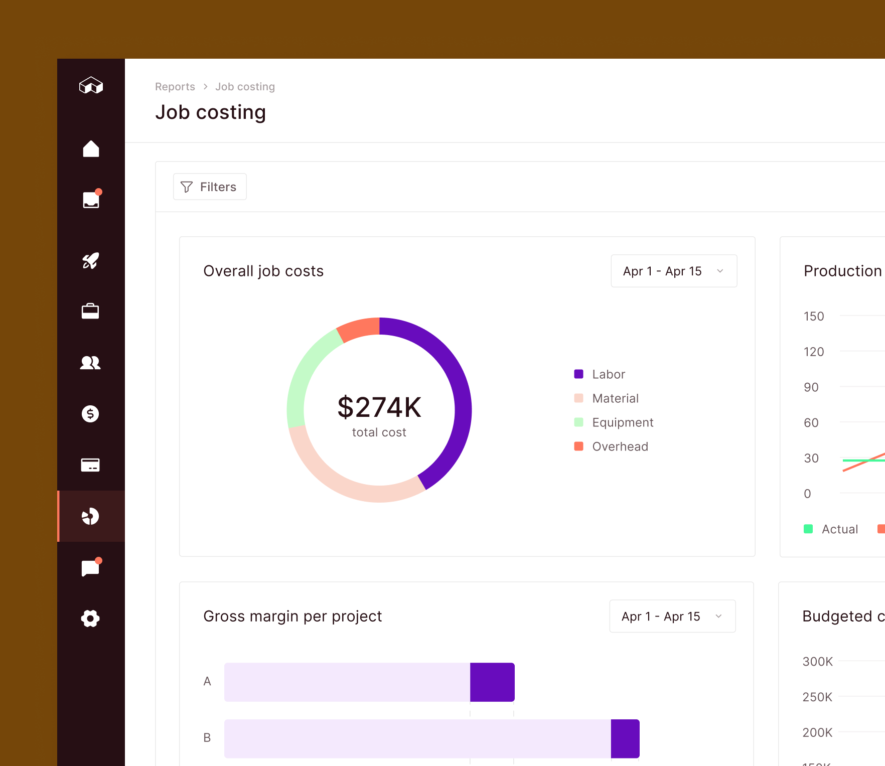Click the team members icon in sidebar
Viewport: 885px width, 766px height.
tap(91, 363)
